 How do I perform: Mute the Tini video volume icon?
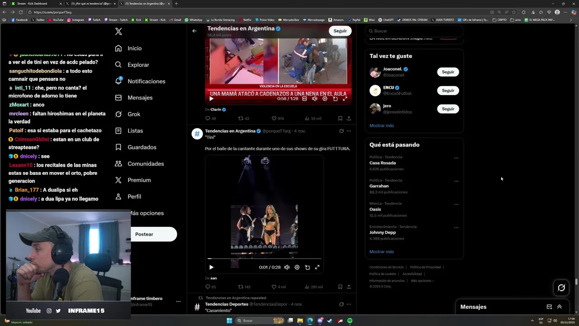point(287,267)
